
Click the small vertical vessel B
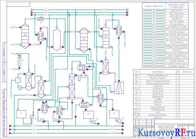click(19, 61)
